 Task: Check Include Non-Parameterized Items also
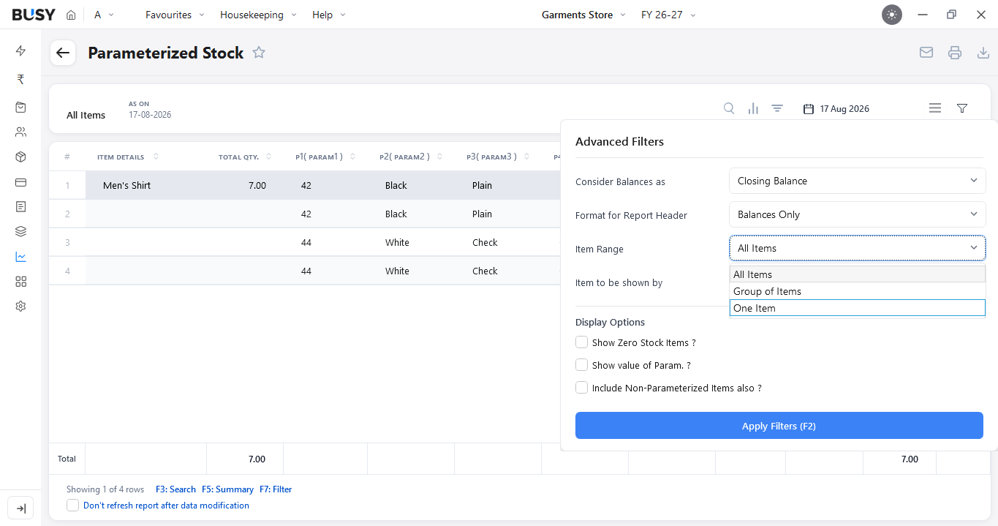pyautogui.click(x=581, y=388)
